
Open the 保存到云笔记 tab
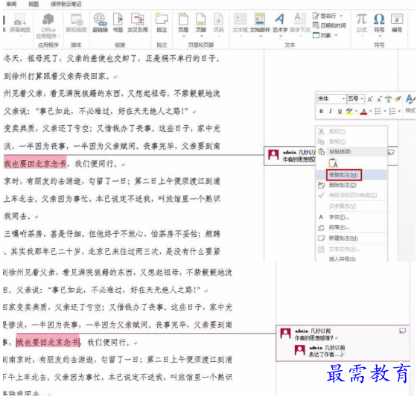66,4
